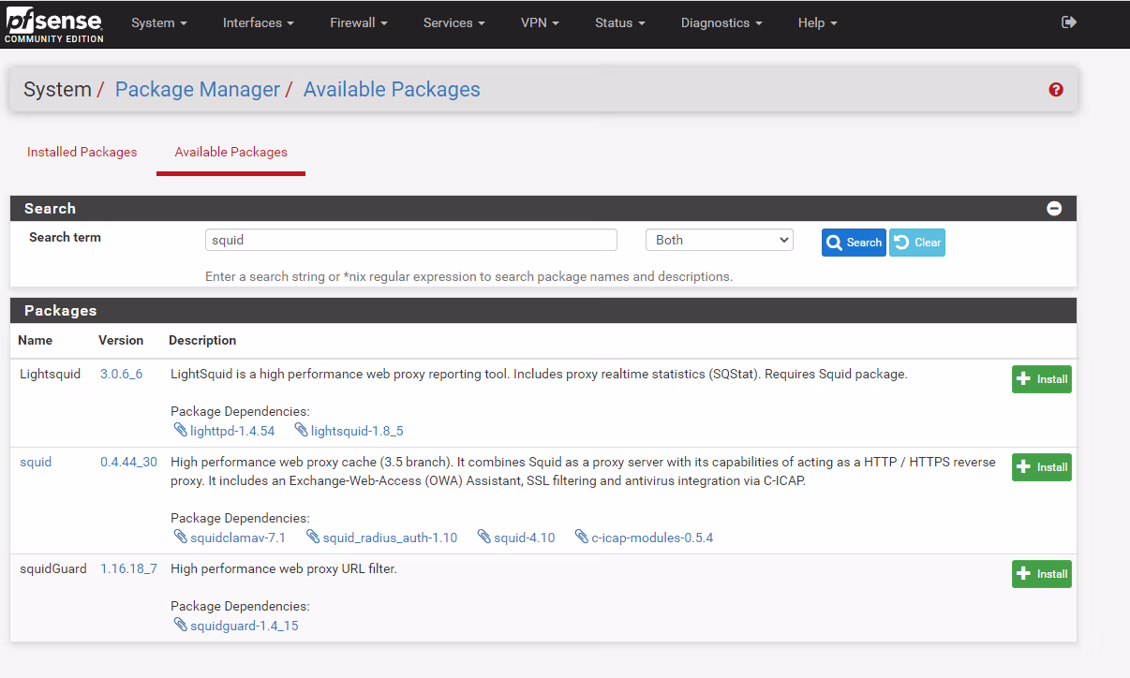Open the red help question mark icon

click(1056, 90)
